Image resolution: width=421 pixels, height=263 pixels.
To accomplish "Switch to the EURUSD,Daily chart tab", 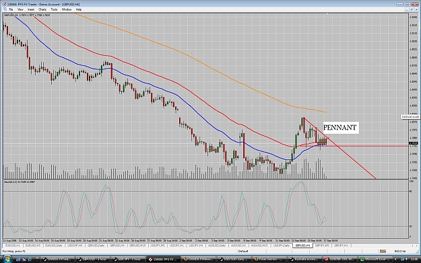I will click(54, 246).
